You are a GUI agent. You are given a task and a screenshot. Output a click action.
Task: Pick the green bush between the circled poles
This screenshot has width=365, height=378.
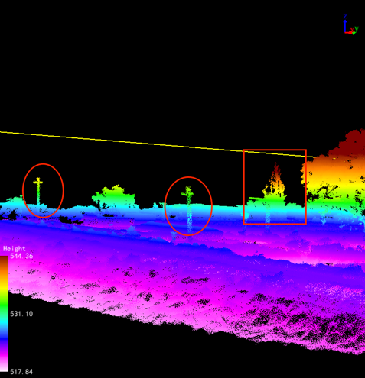pos(114,197)
